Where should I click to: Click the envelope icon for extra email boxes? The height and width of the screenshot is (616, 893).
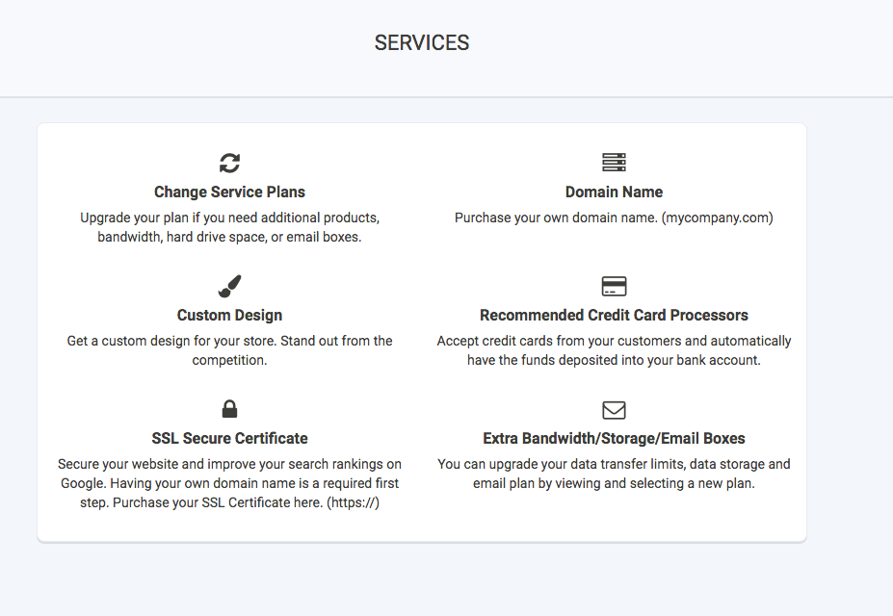614,410
